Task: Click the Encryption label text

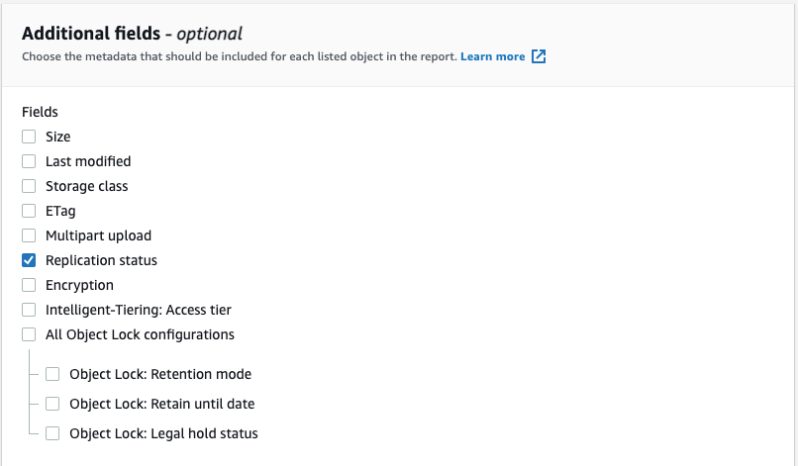Action: click(x=79, y=285)
